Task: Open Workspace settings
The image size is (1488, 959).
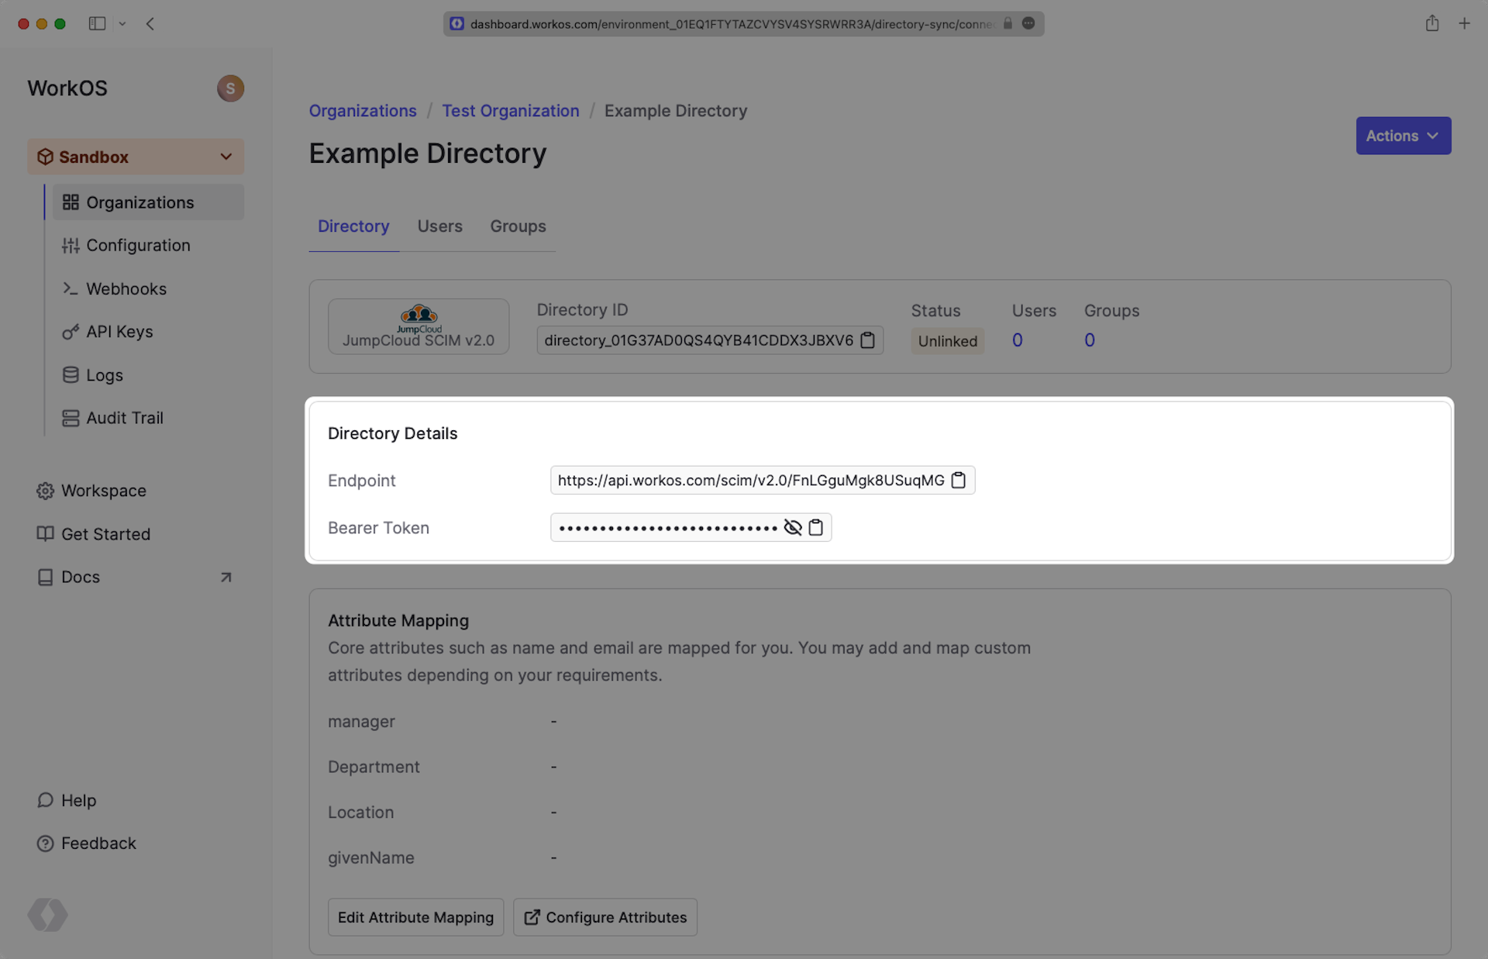Action: [103, 491]
